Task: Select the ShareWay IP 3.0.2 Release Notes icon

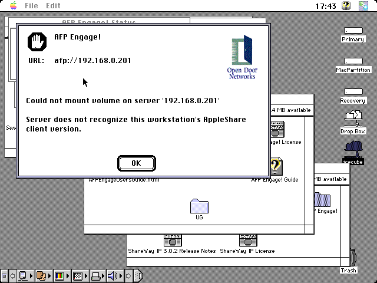Action: coord(173,241)
